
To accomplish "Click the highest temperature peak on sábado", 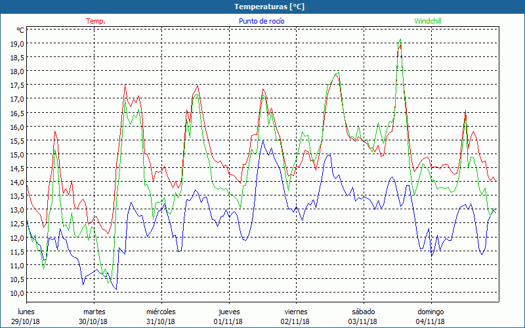I will pos(400,45).
